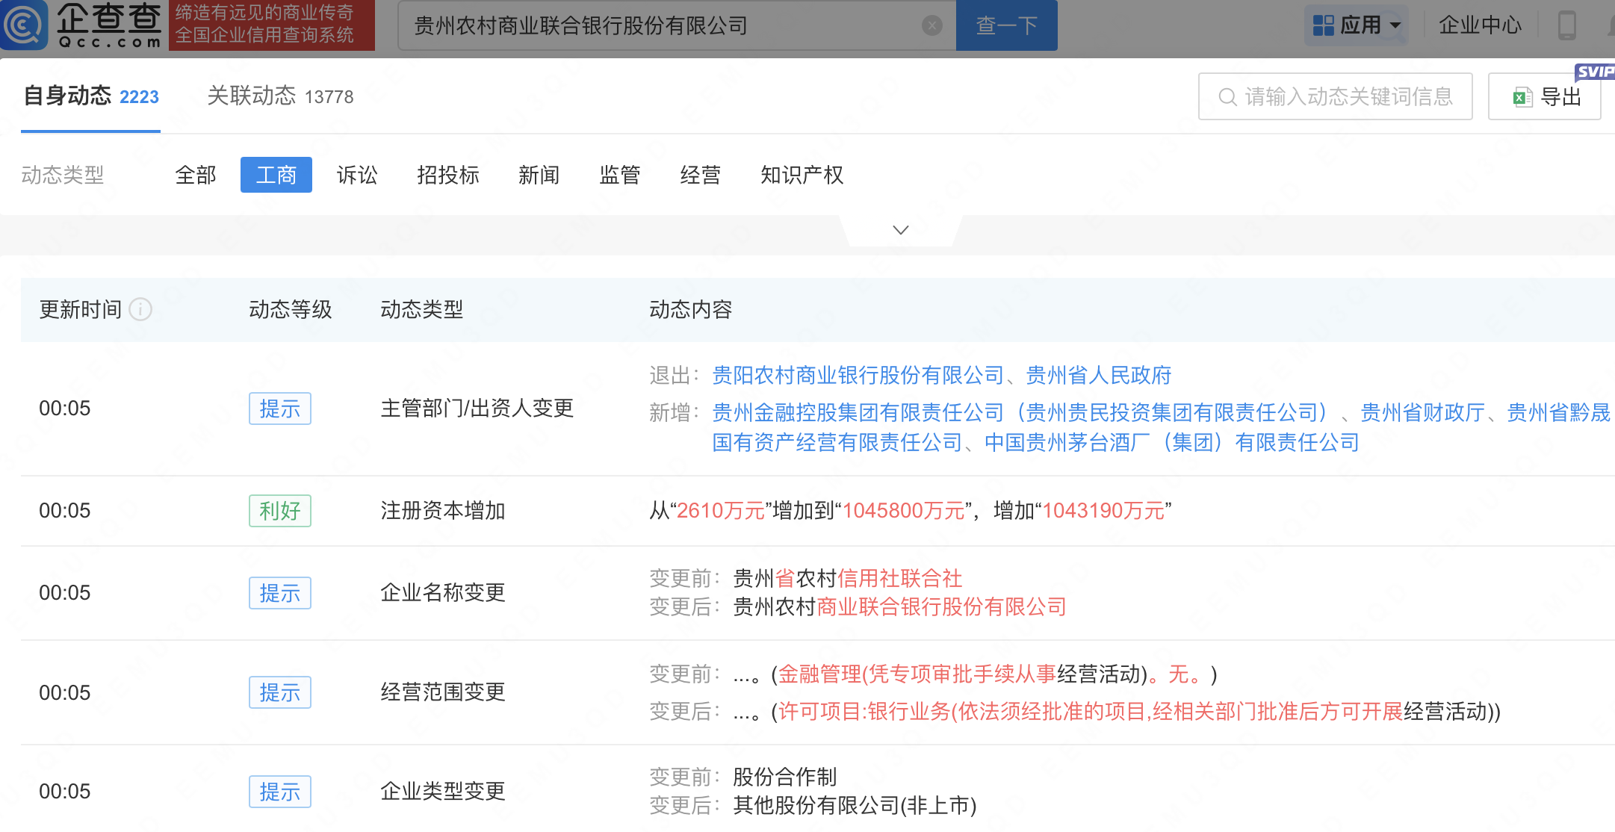Click the SVIP corner badge

[x=1596, y=71]
